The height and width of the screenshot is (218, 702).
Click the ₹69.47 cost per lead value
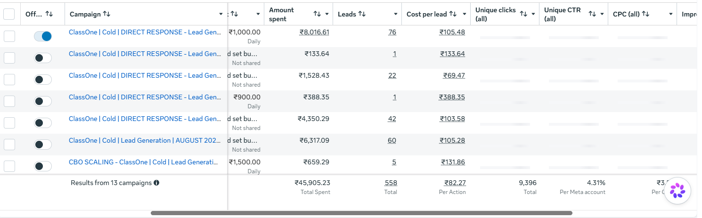[454, 76]
